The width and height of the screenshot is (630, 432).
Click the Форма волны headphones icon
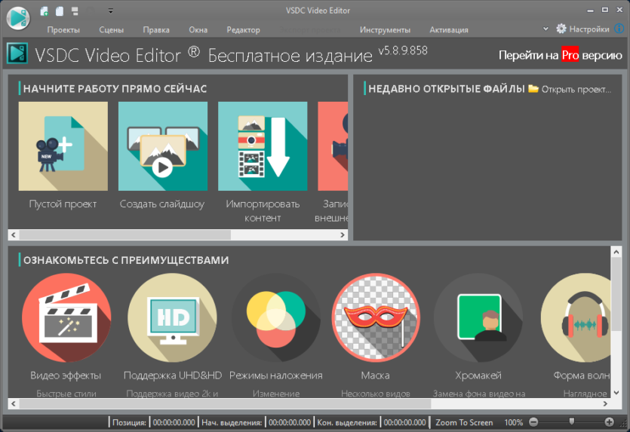click(x=576, y=317)
